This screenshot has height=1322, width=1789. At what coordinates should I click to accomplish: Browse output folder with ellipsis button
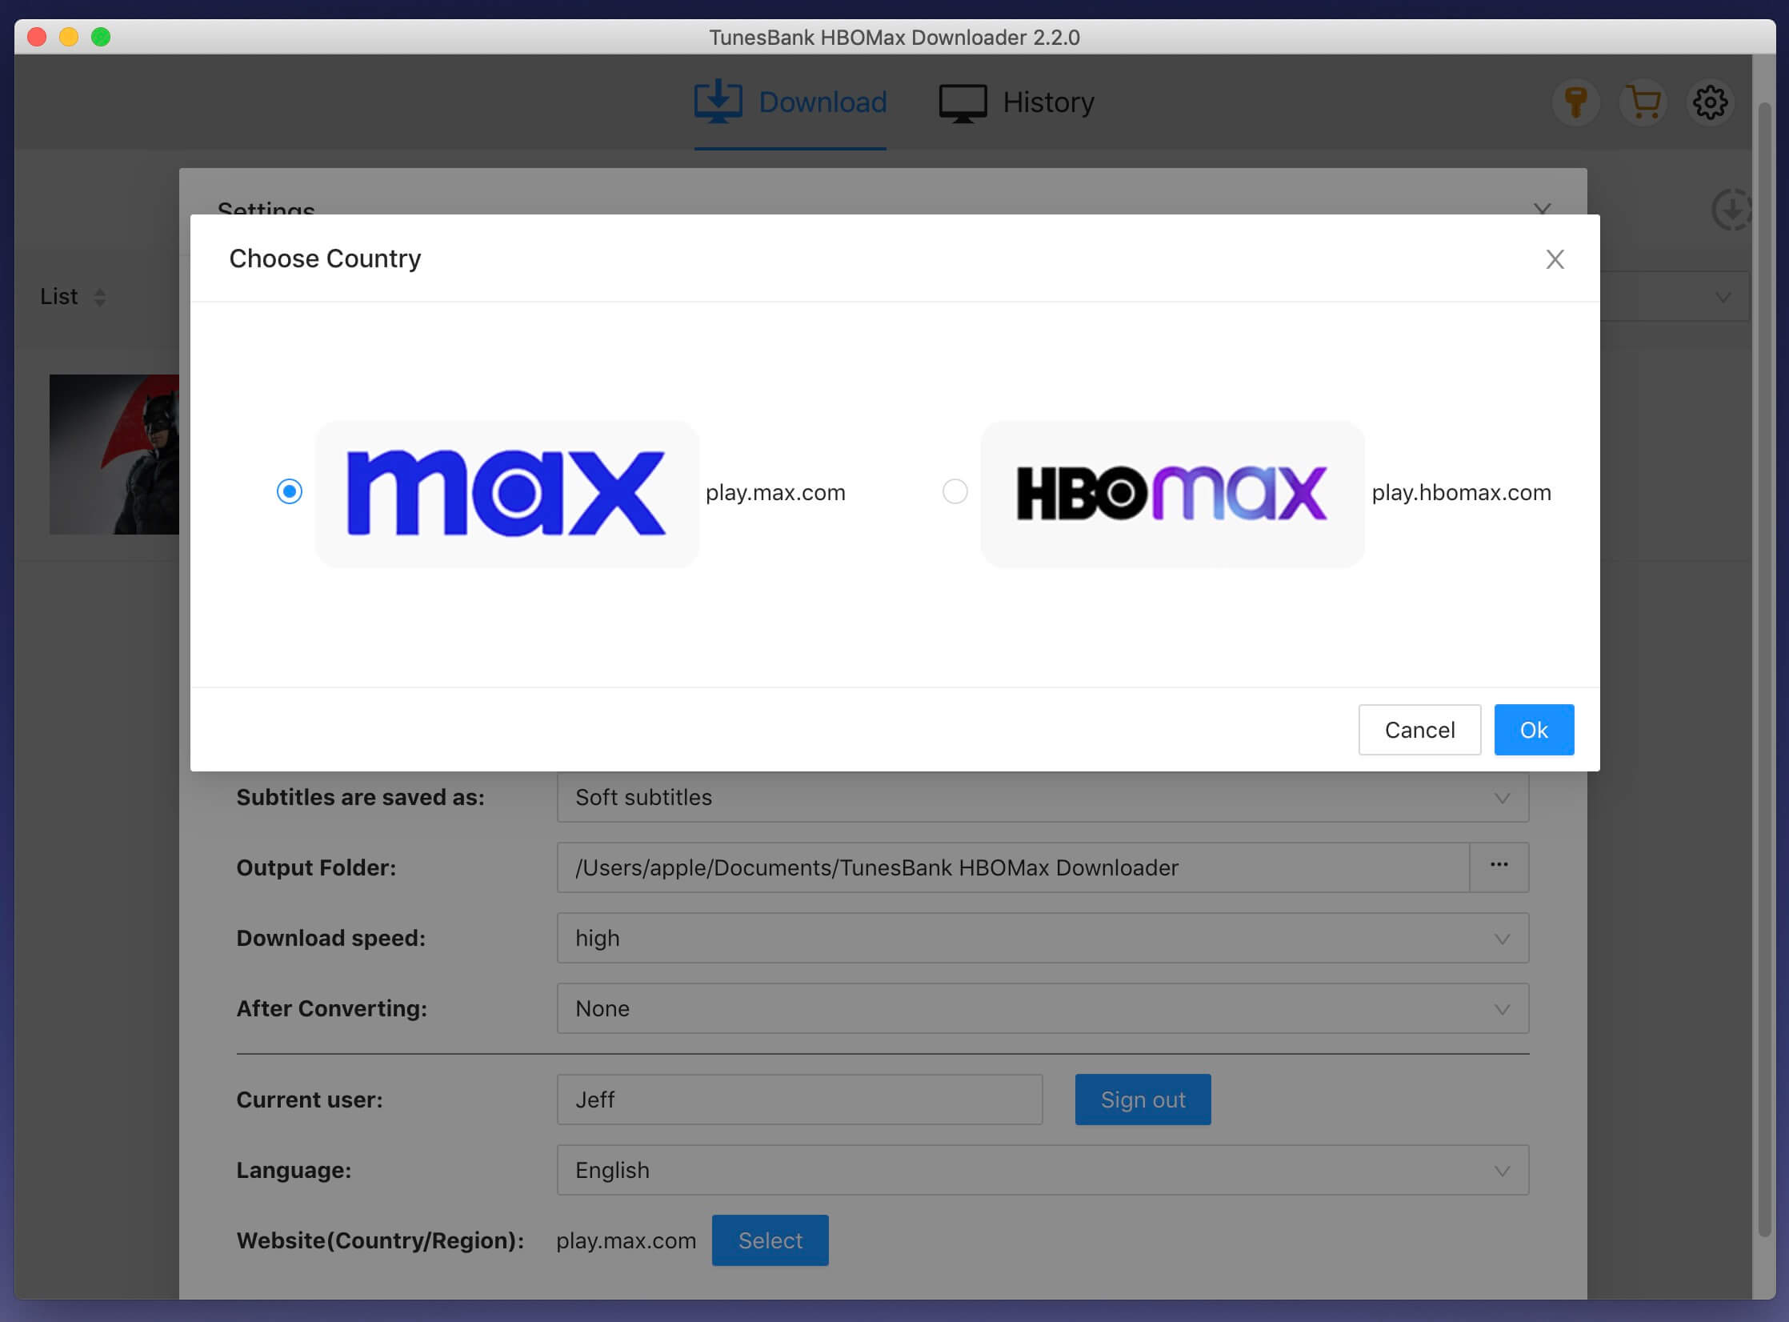(x=1499, y=867)
